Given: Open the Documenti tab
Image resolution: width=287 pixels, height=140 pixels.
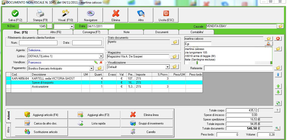Looking at the screenshot, I should pos(162,32).
